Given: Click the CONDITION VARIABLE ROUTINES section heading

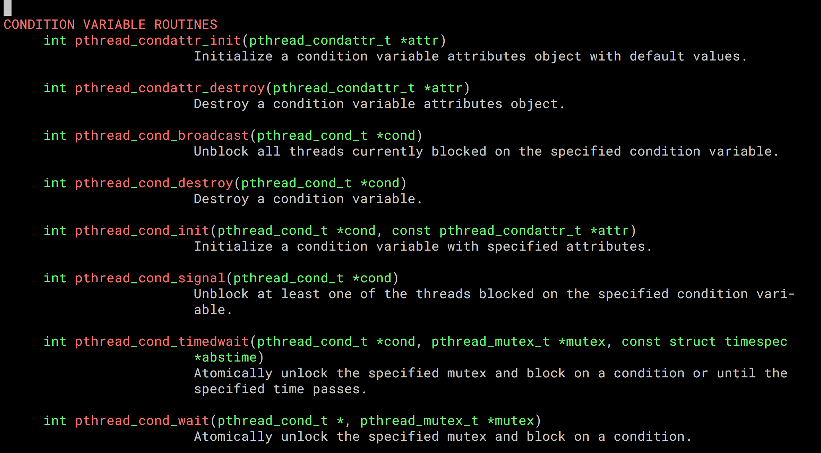Looking at the screenshot, I should 111,24.
